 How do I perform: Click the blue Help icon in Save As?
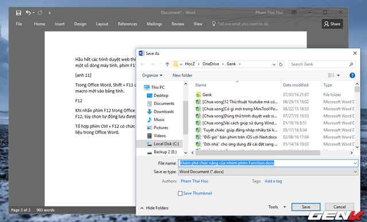point(352,75)
